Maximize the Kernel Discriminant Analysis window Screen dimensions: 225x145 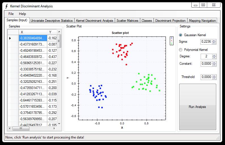pyautogui.click(x=203, y=5)
